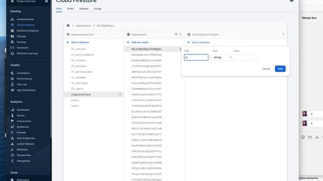
Task: Click Wendy Sun name in chat window
Action: (x=309, y=18)
